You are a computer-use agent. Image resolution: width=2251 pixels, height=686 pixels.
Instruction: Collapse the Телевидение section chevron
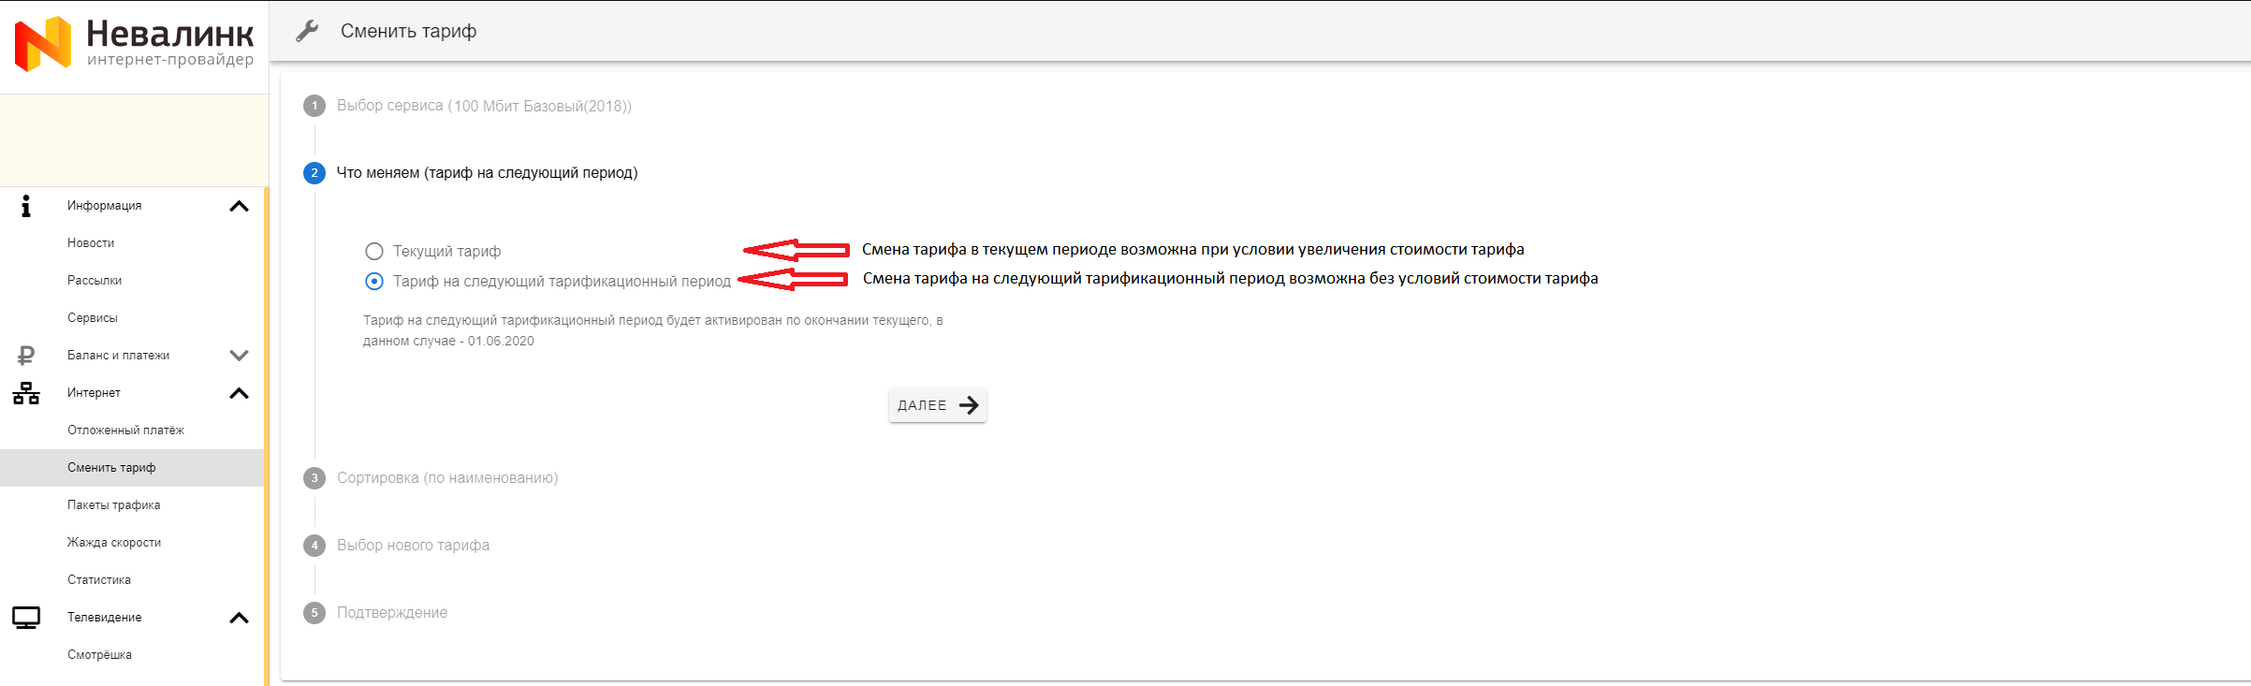[240, 618]
